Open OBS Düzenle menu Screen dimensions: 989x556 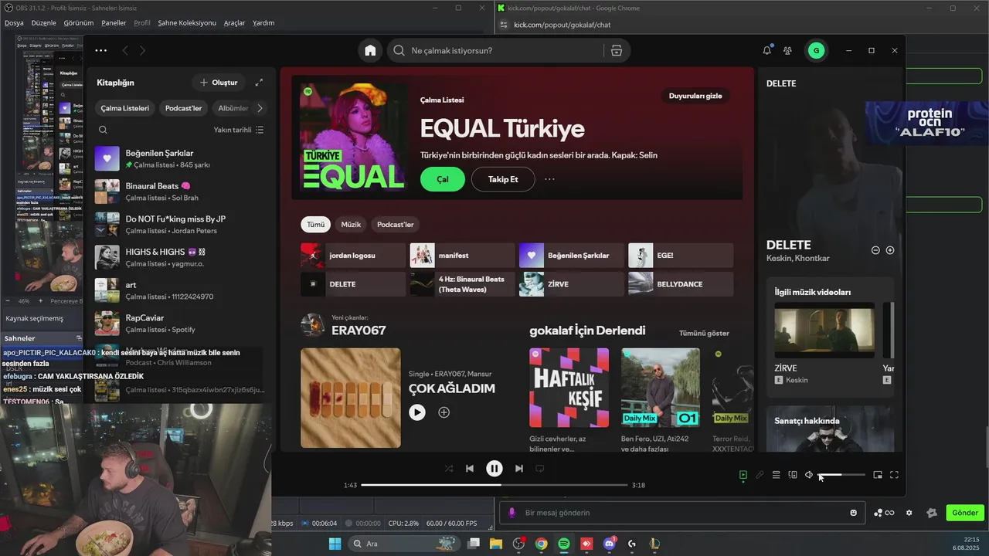[x=43, y=22]
